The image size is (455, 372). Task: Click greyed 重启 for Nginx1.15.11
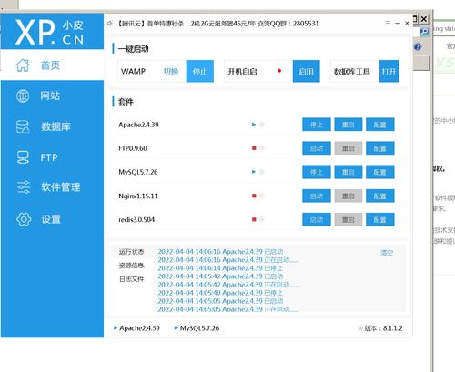tap(349, 196)
